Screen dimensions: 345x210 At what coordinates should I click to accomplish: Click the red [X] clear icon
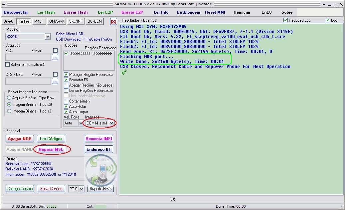(113, 22)
